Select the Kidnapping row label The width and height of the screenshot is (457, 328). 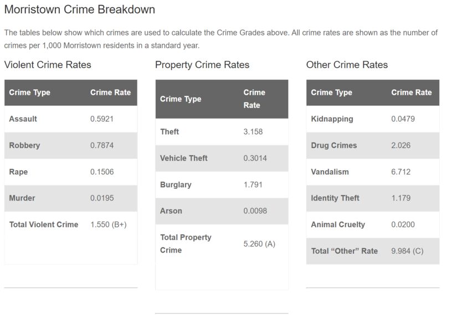click(x=332, y=119)
